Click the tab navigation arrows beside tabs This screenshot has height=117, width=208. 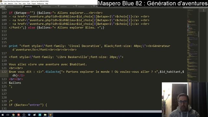click(x=2, y=6)
